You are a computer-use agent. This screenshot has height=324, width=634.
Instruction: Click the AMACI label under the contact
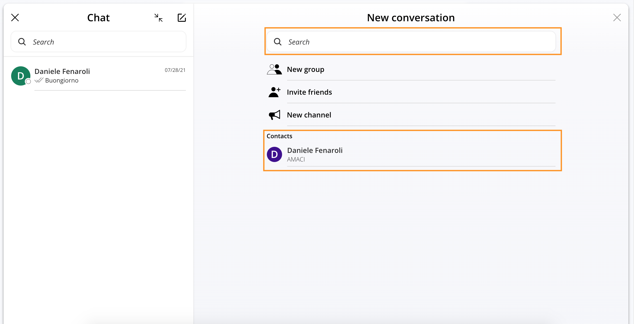click(296, 159)
